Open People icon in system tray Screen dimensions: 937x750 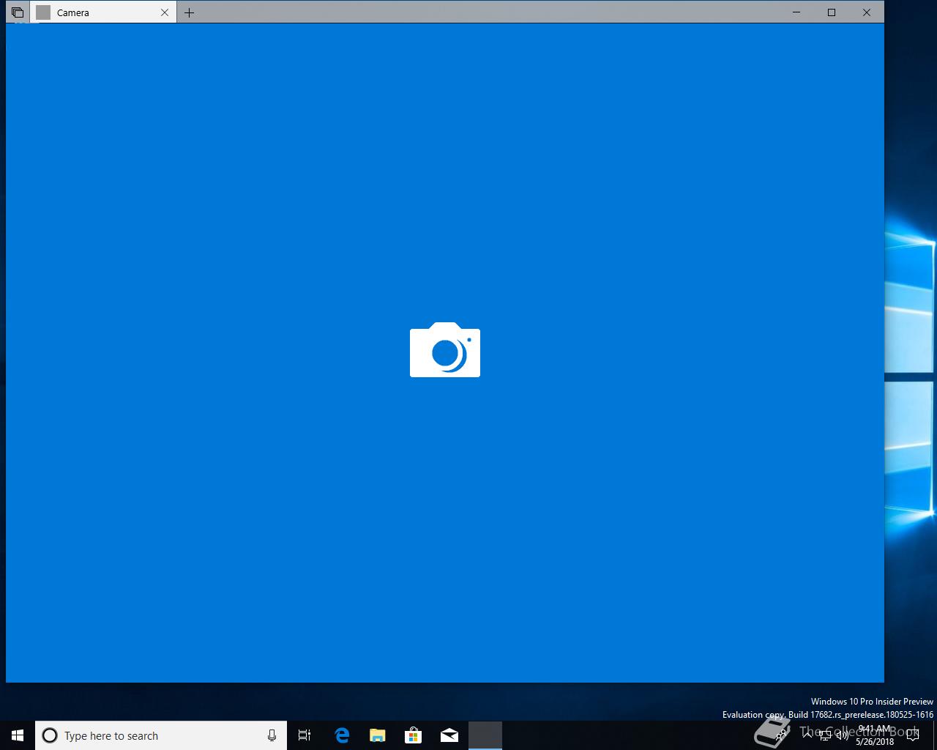[x=781, y=735]
